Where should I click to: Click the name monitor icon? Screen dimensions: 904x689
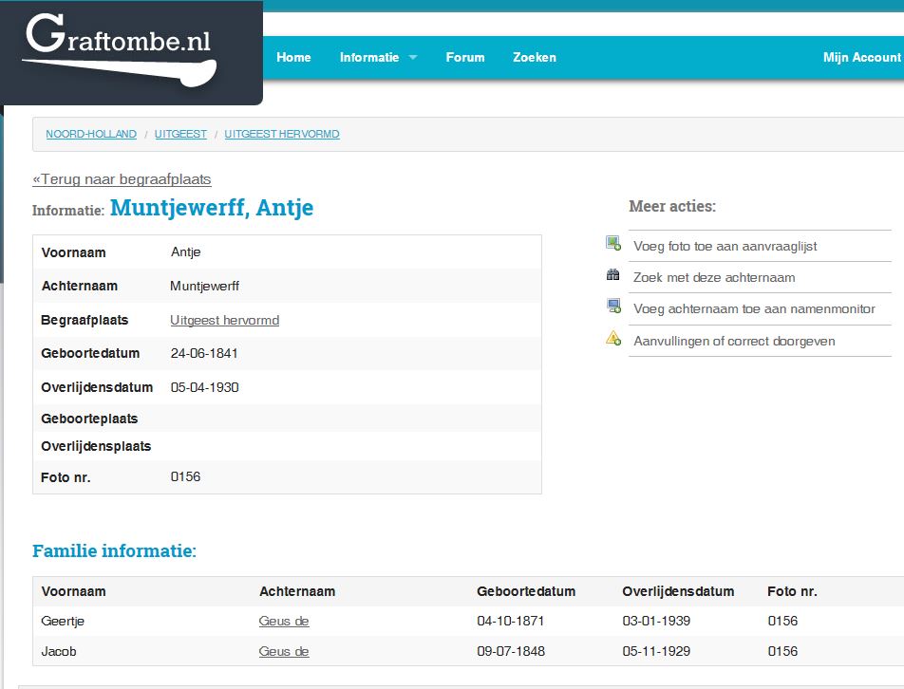(613, 306)
